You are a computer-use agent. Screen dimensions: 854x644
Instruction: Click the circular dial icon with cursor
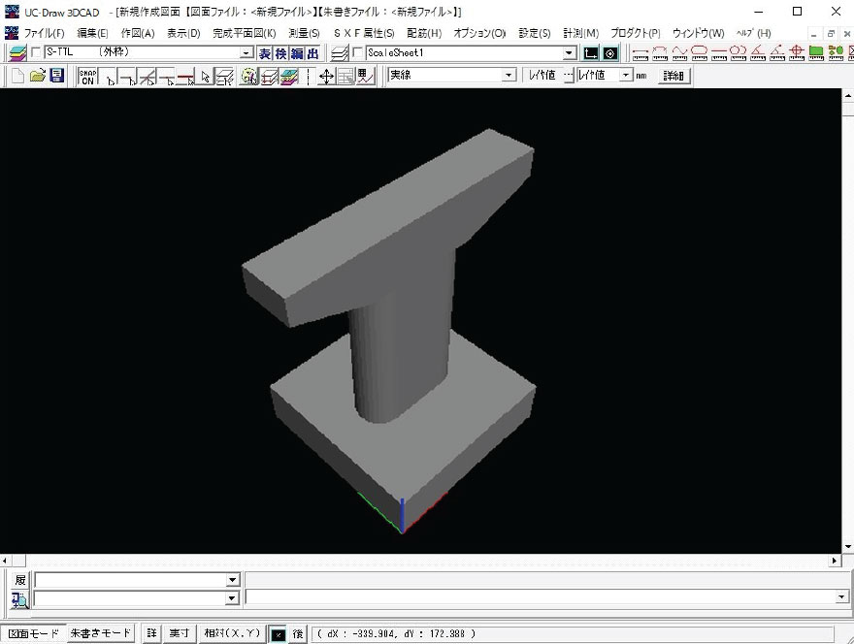248,77
